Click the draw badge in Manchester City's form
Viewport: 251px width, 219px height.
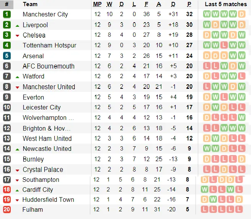241,15
